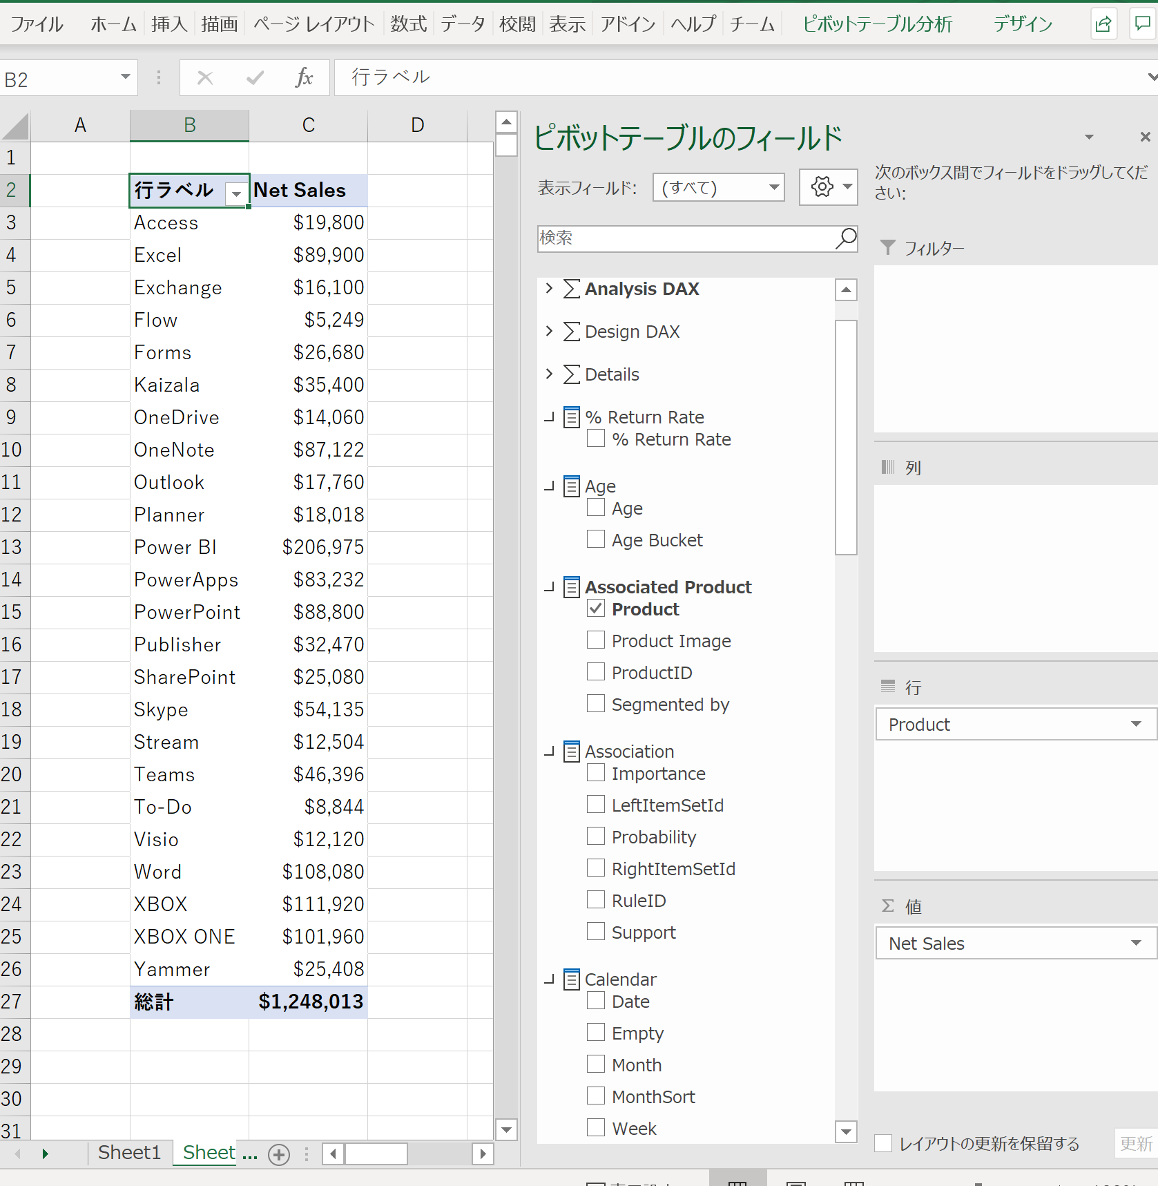Click the Analysis DAX sigma icon

pos(571,289)
